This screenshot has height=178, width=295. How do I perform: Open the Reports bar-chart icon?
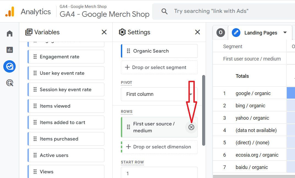pos(10,50)
